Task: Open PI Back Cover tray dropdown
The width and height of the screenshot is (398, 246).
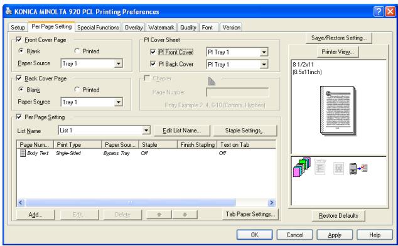Action: click(x=264, y=64)
